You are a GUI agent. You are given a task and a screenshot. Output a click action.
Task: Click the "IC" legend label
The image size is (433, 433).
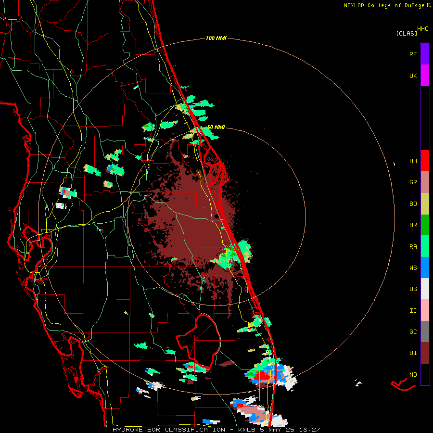[x=413, y=311]
